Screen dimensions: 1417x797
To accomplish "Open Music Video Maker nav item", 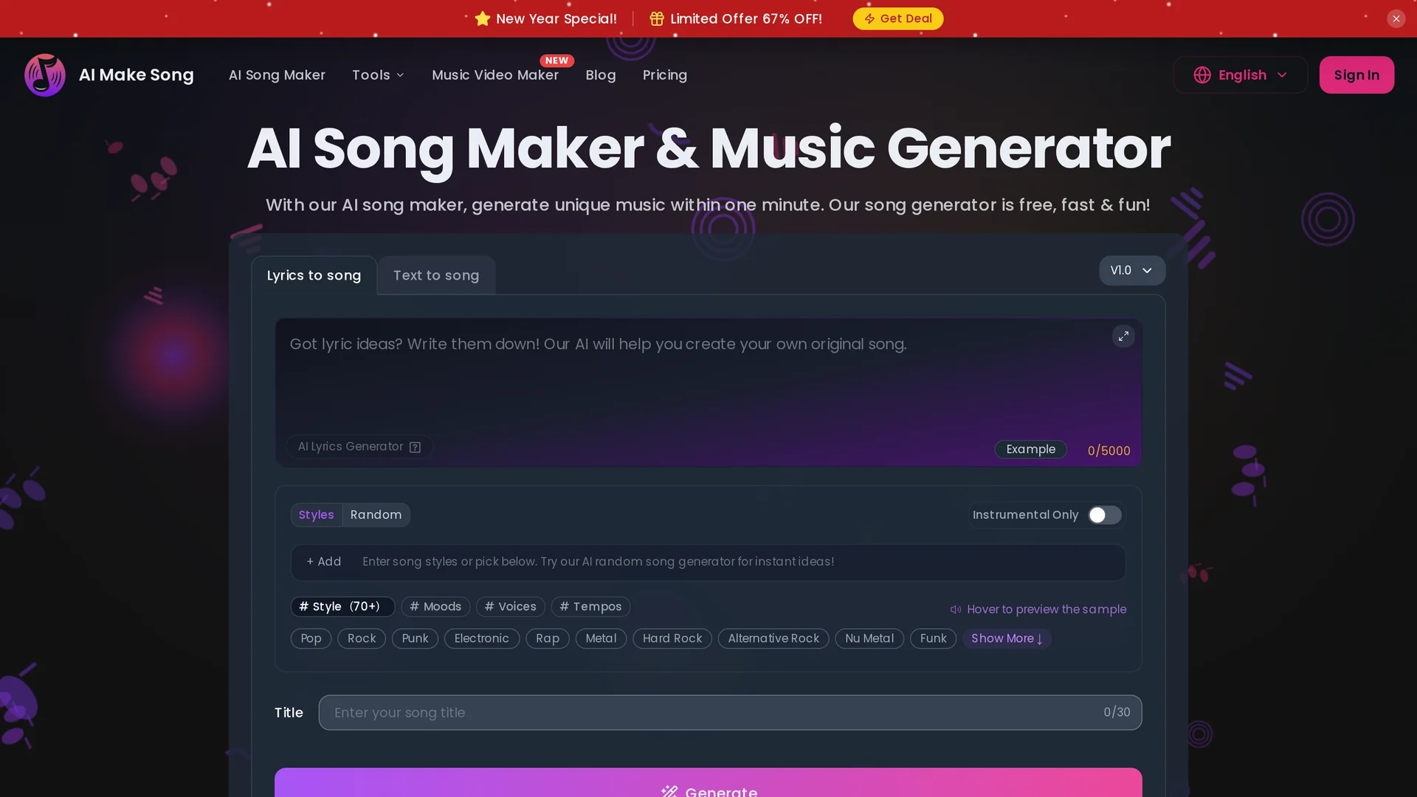I will coord(495,75).
